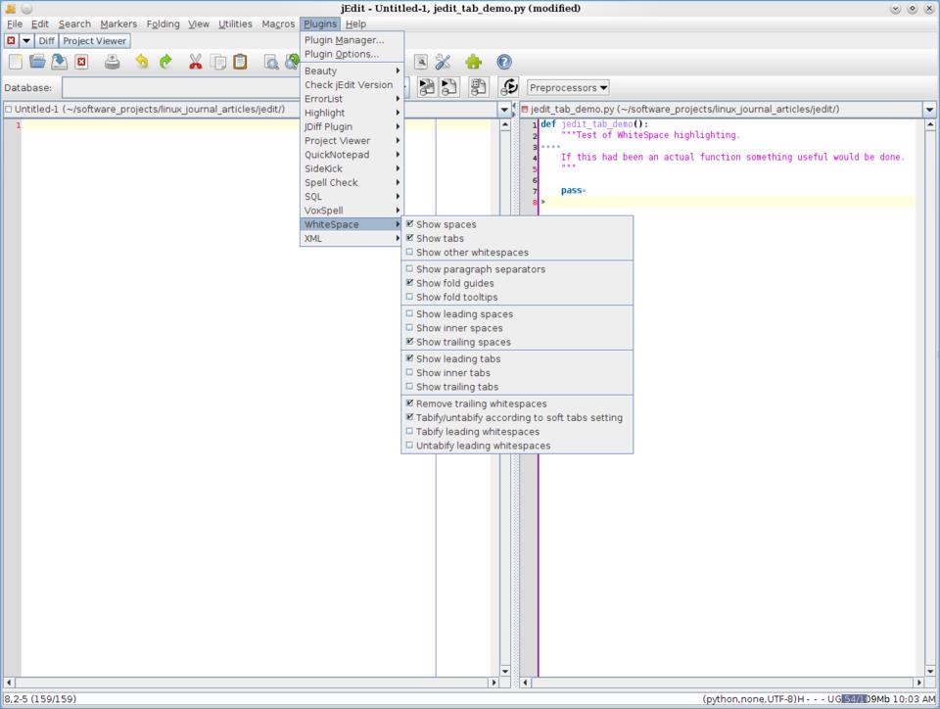Open the Utilities menu

coord(235,24)
